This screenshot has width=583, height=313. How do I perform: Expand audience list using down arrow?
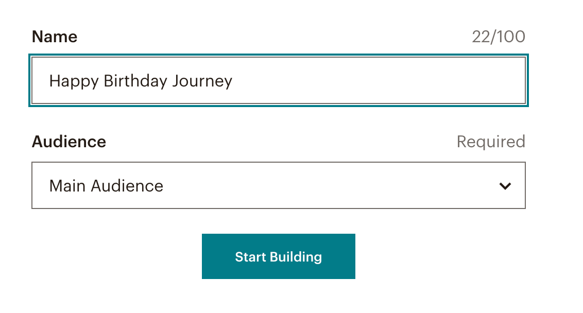point(505,186)
